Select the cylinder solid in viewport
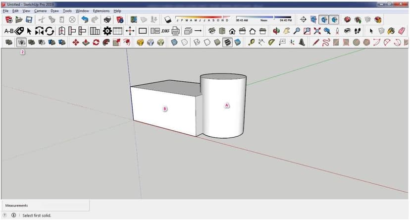This screenshot has width=410, height=221. coord(223,106)
